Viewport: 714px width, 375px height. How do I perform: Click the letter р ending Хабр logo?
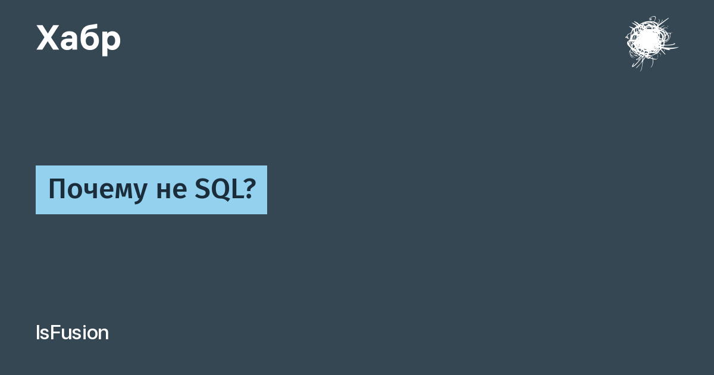[111, 42]
